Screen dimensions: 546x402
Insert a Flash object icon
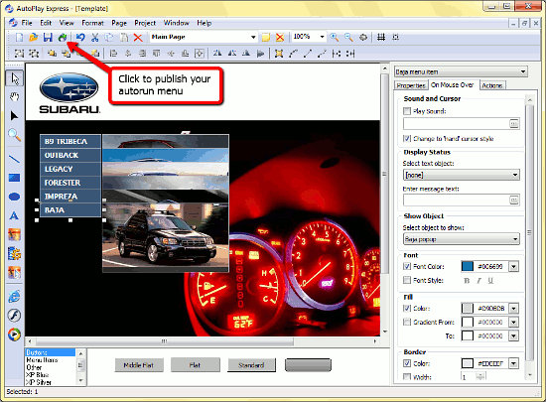pyautogui.click(x=14, y=316)
